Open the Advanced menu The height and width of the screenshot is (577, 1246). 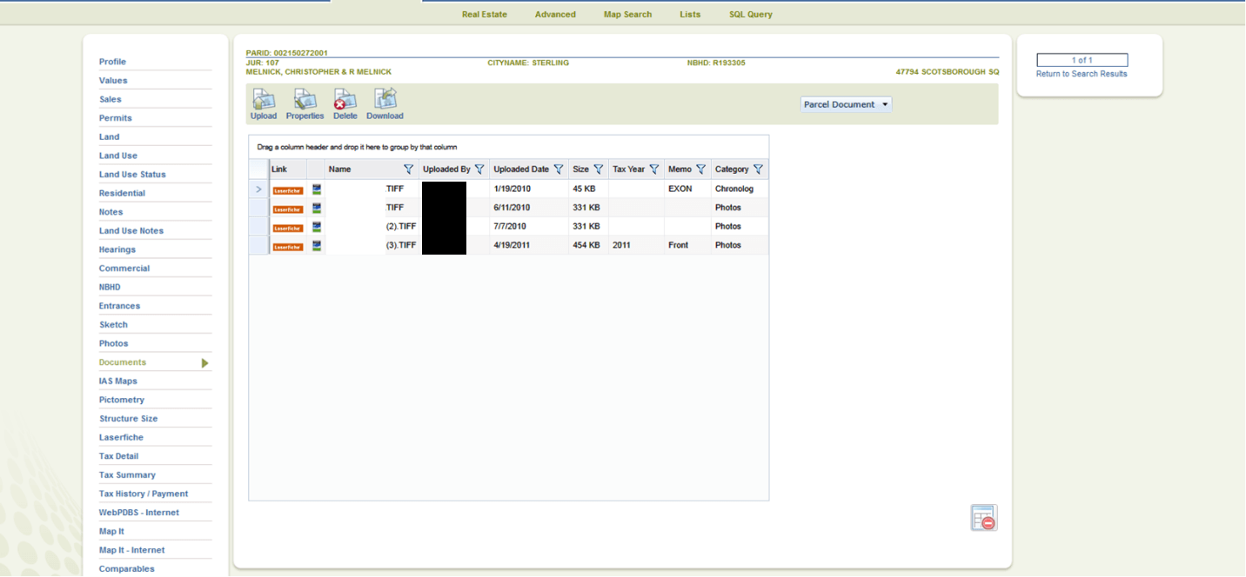coord(555,14)
